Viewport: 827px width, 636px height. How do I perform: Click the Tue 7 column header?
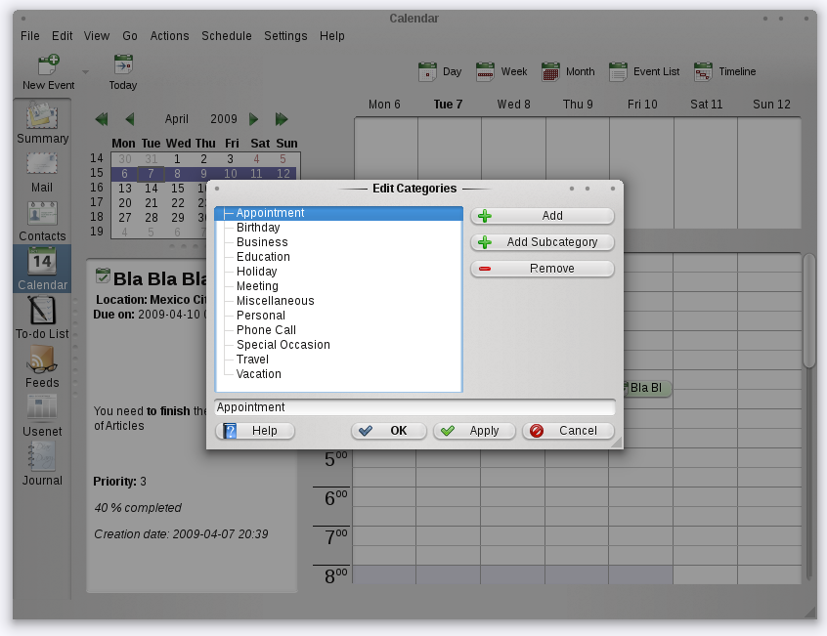(x=449, y=105)
